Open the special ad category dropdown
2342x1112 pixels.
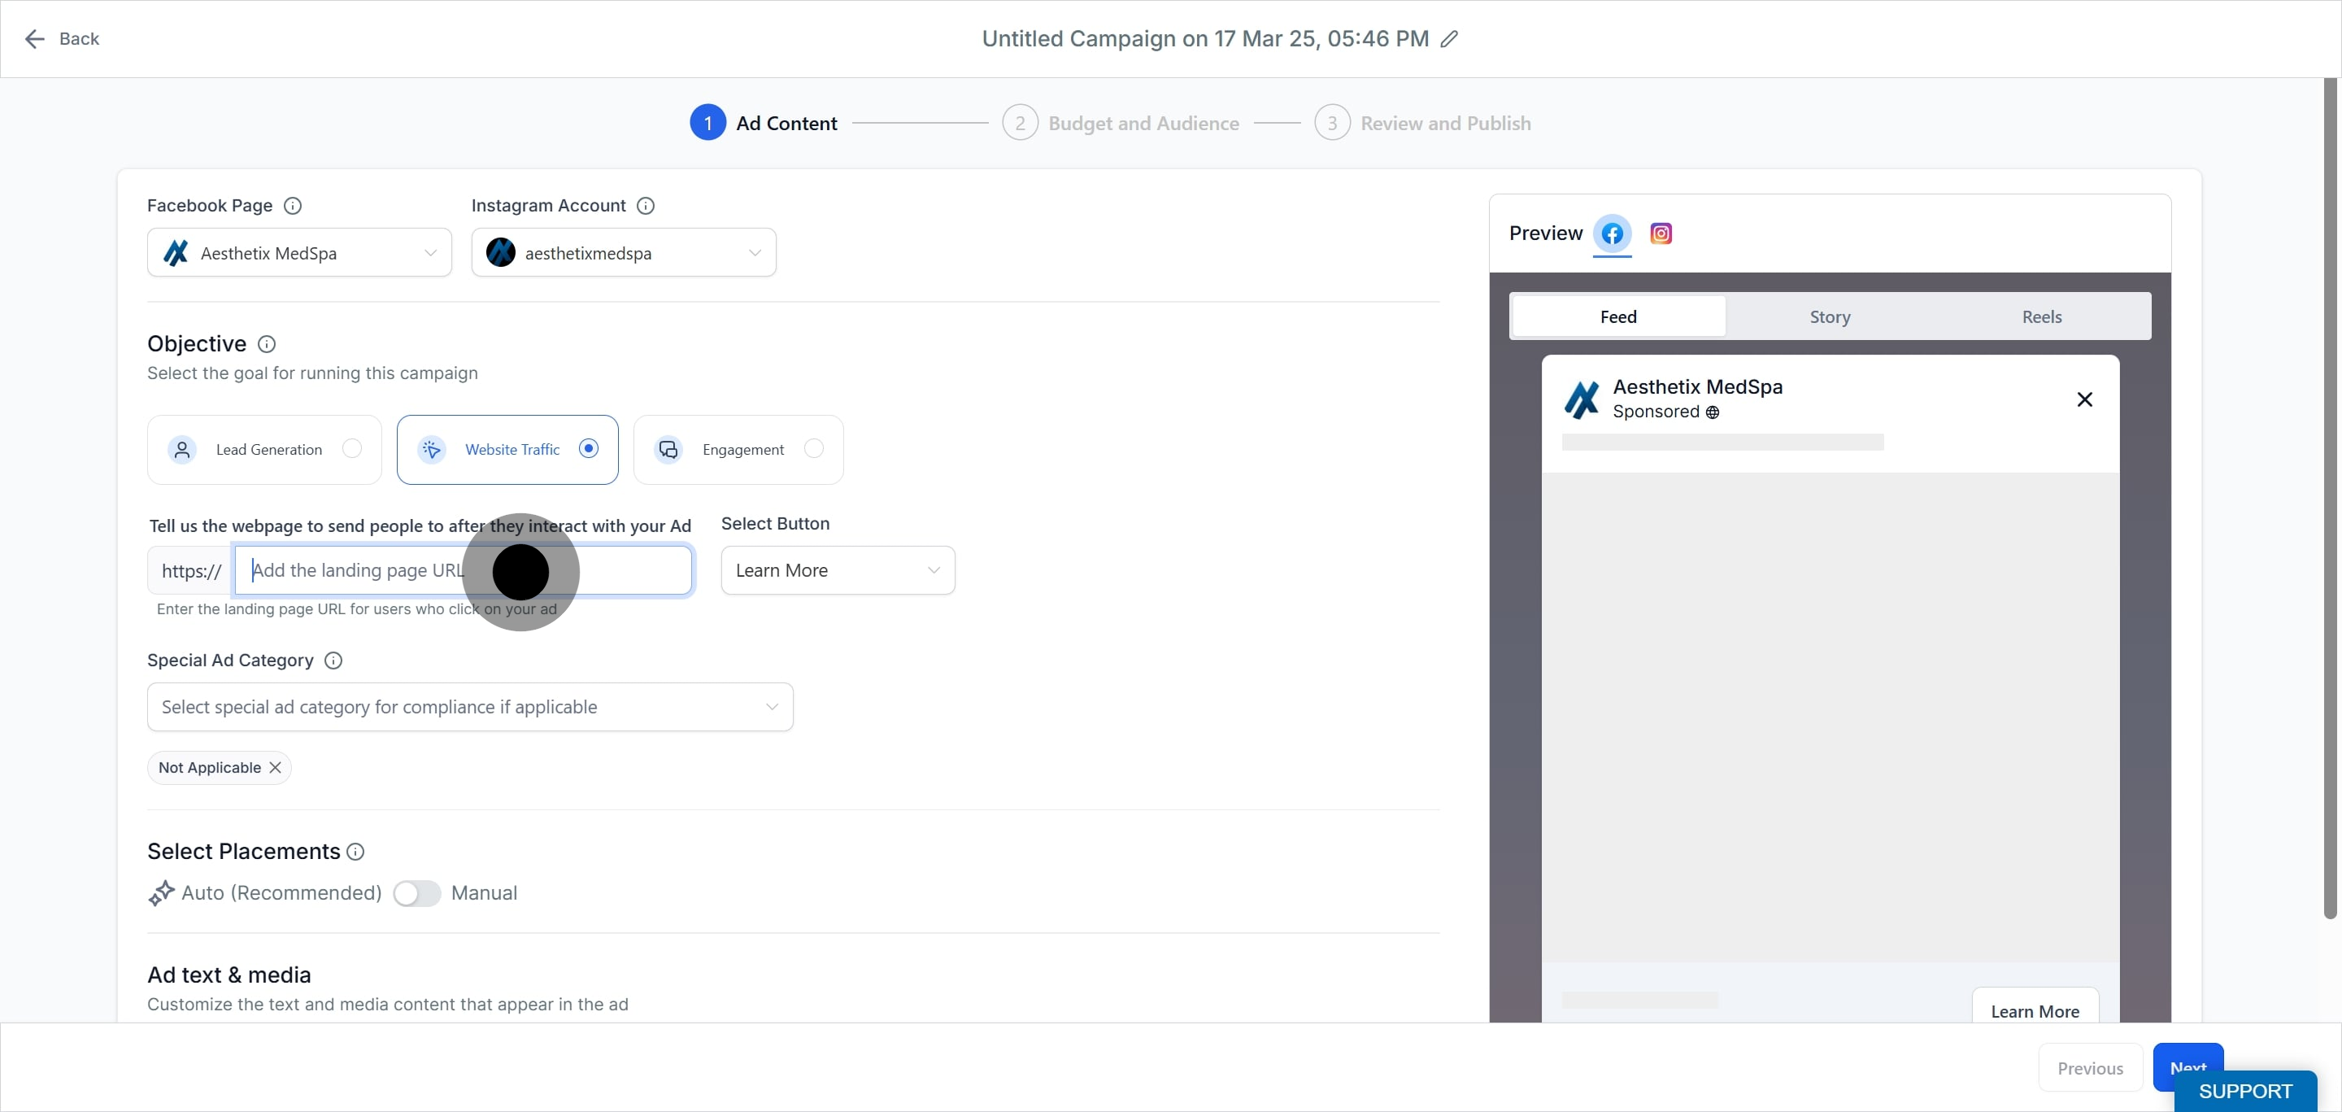pyautogui.click(x=470, y=706)
